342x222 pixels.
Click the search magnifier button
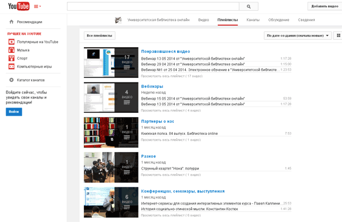(249, 6)
